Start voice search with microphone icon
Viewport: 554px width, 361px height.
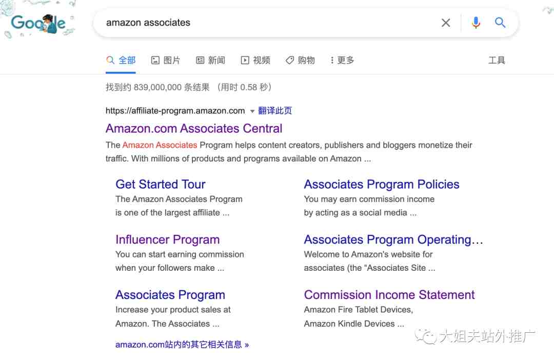[x=476, y=23]
